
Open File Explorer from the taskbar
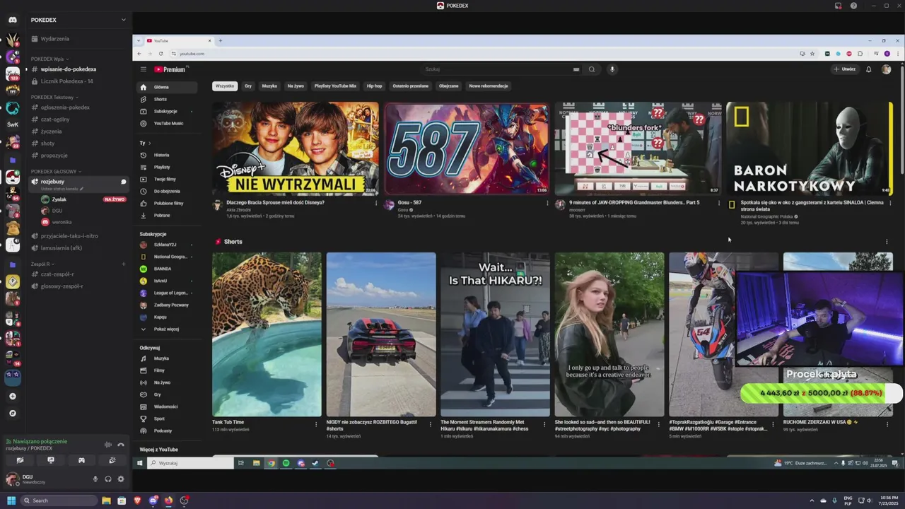[x=106, y=501]
